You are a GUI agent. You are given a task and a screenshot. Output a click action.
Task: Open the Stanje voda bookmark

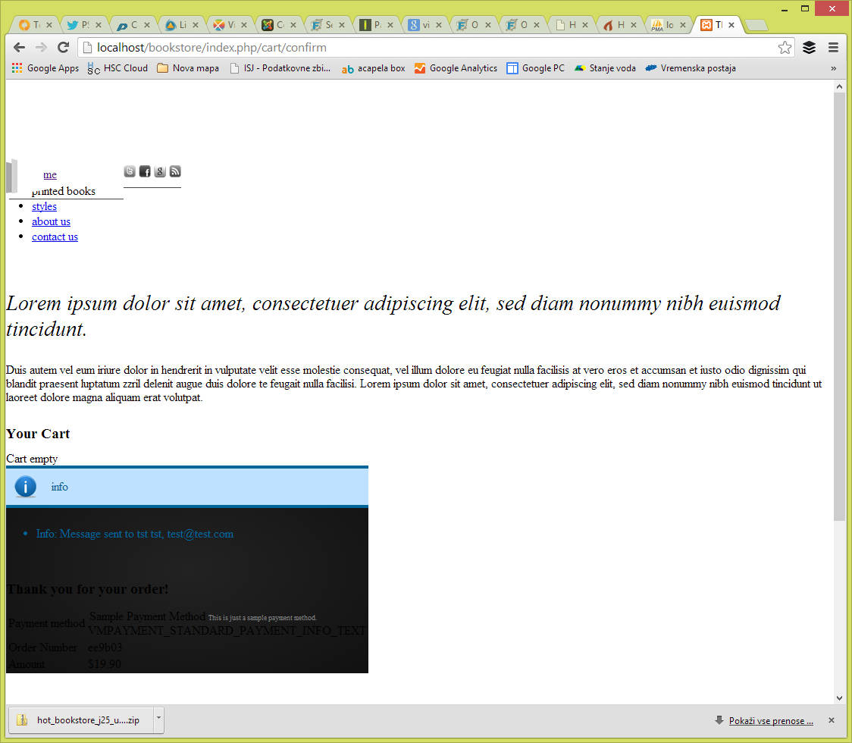coord(605,68)
